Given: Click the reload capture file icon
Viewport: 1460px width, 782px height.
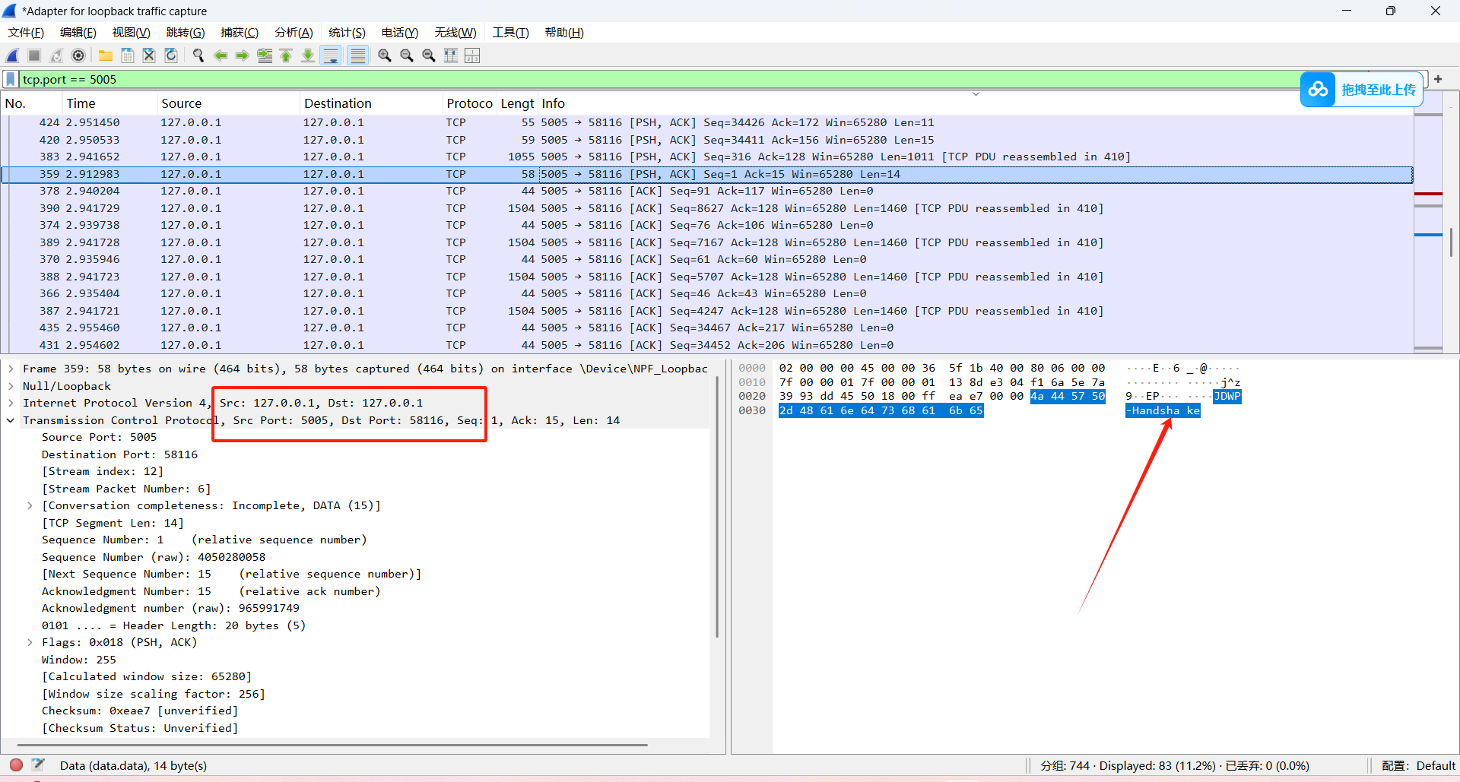Looking at the screenshot, I should [x=171, y=55].
